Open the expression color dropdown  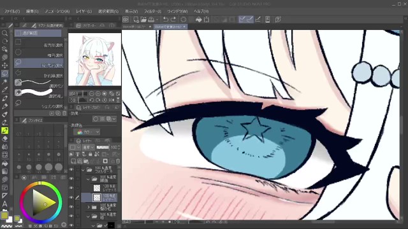point(87,132)
